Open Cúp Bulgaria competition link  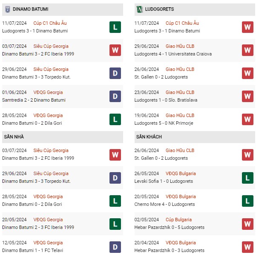(178, 220)
